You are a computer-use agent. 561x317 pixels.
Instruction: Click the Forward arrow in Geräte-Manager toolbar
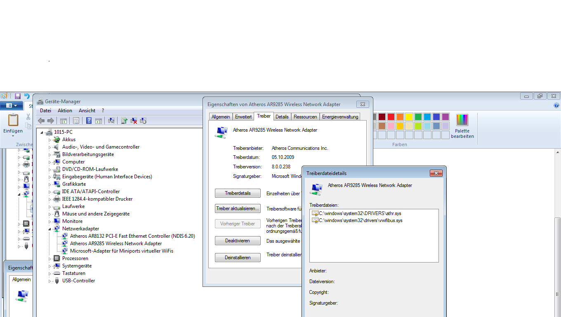[50, 121]
